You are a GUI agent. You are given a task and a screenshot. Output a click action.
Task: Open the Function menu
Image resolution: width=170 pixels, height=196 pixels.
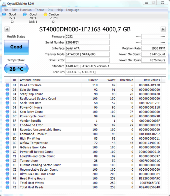click(26, 10)
